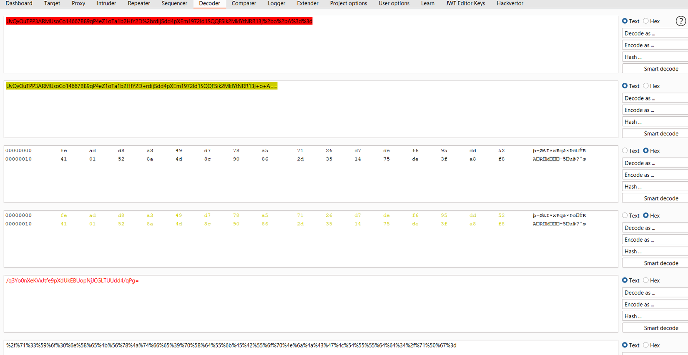Open the Target tab

click(52, 3)
